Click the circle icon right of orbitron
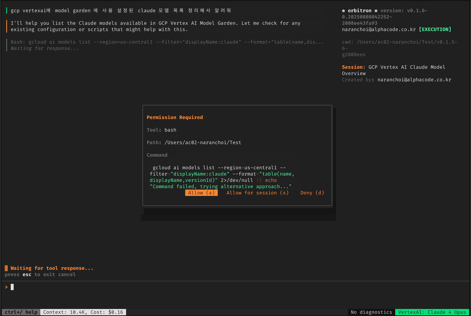The width and height of the screenshot is (471, 316). (376, 11)
